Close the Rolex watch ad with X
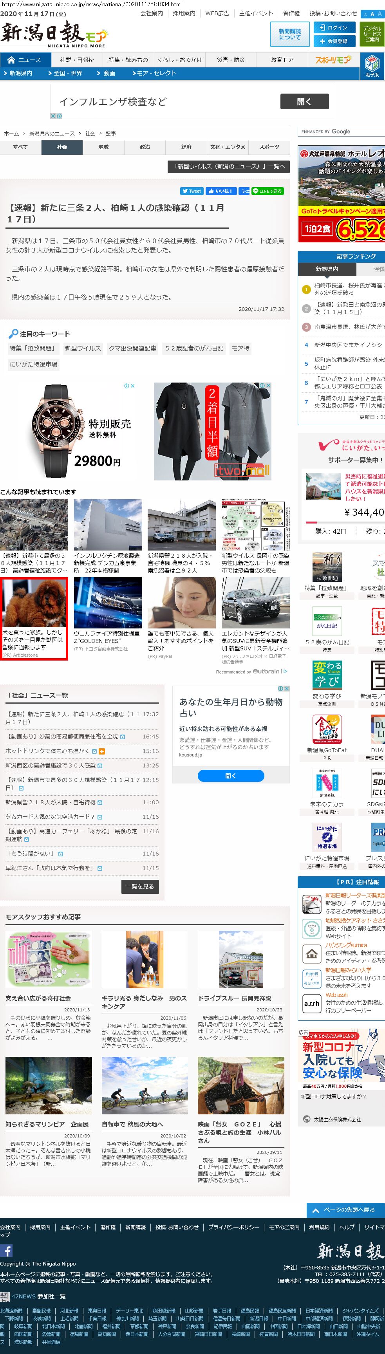Viewport: 385px width, 1354px height. [132, 386]
